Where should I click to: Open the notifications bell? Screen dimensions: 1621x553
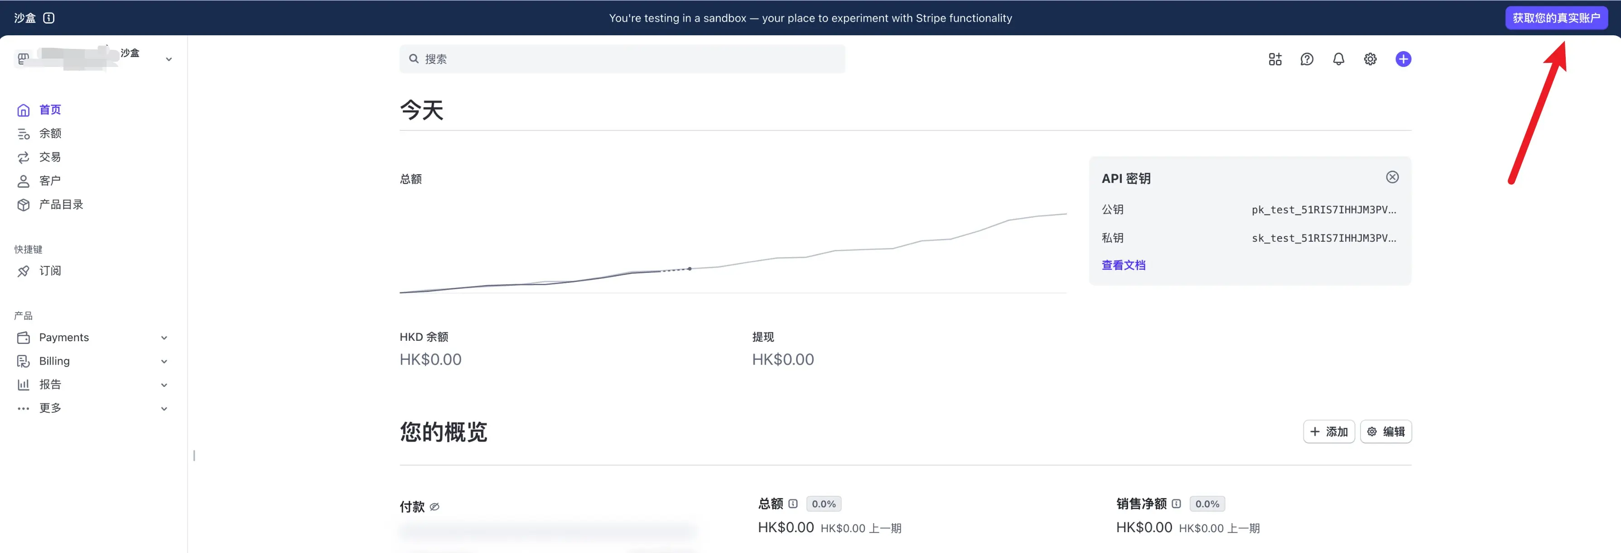tap(1338, 59)
